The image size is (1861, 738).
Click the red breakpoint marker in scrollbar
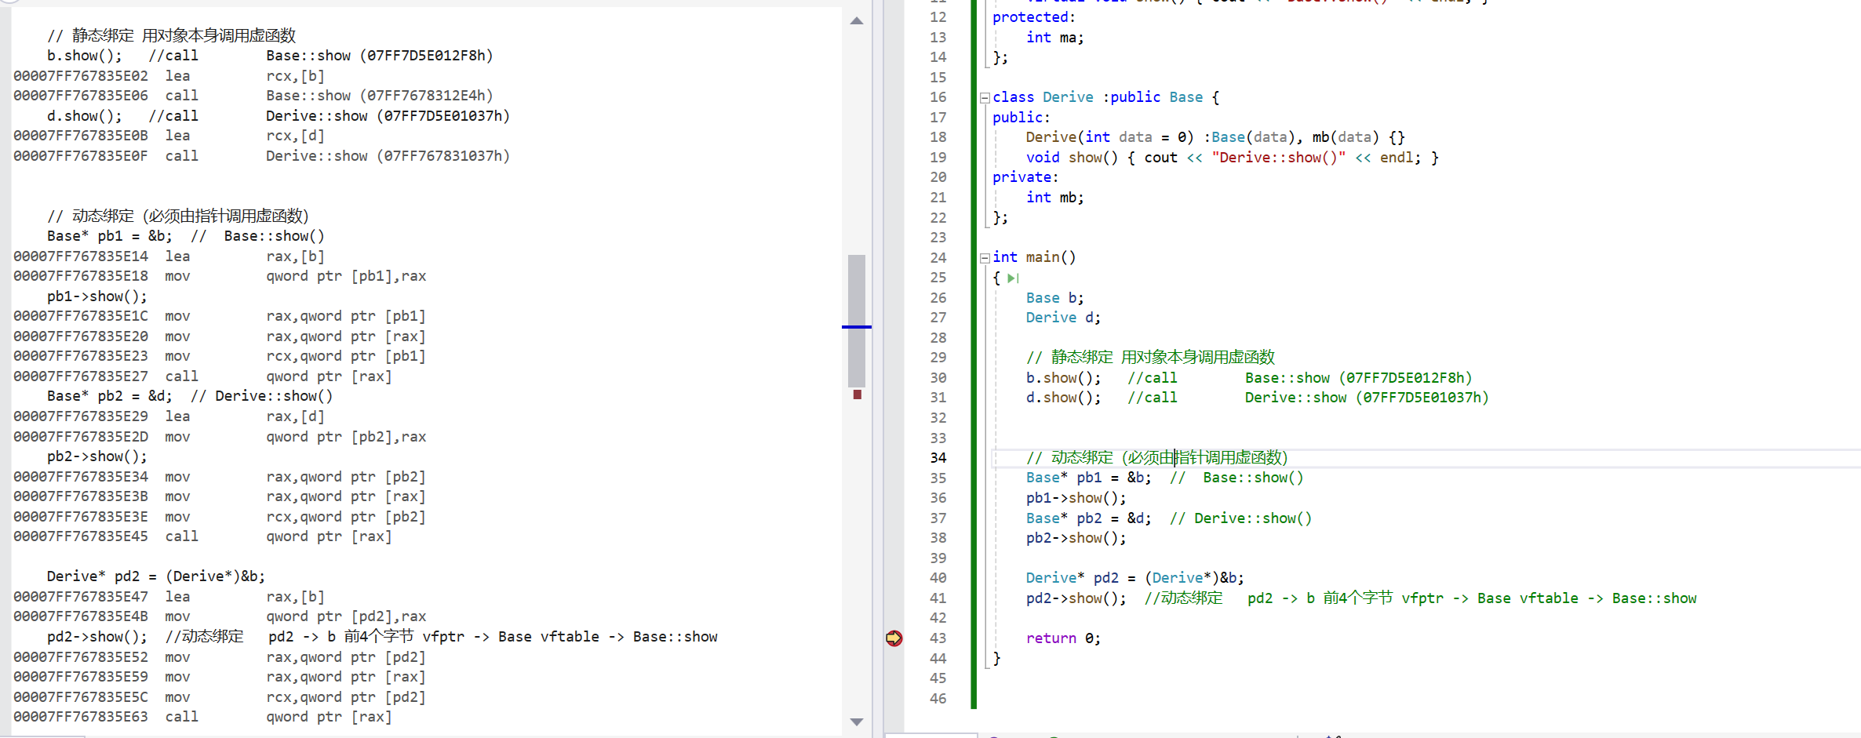pyautogui.click(x=858, y=394)
